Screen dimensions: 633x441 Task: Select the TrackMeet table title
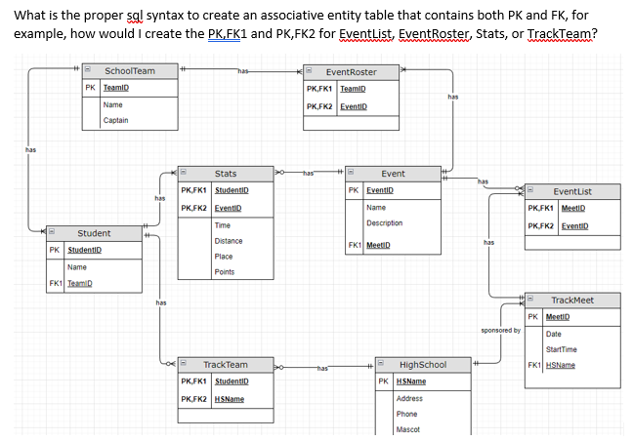pyautogui.click(x=572, y=301)
